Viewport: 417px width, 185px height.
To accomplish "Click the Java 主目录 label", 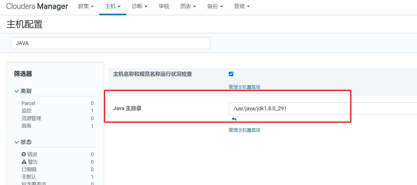I will pyautogui.click(x=127, y=108).
